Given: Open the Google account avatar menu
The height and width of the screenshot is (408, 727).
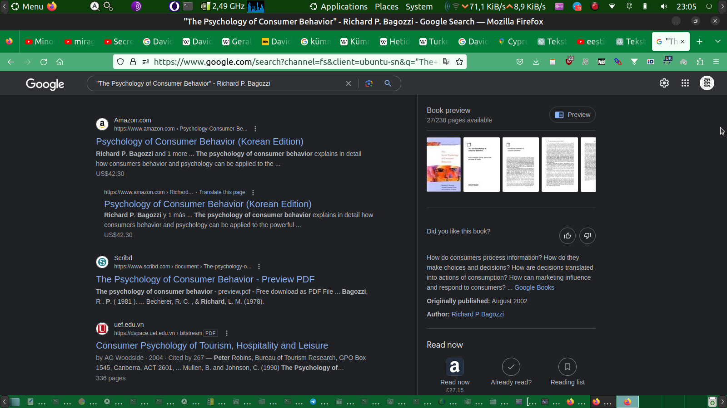Looking at the screenshot, I should [x=707, y=83].
